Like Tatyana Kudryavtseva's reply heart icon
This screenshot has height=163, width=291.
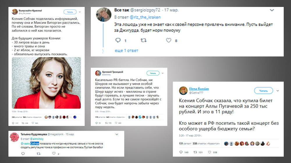[54, 153]
